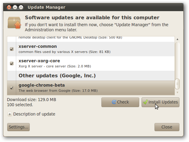The image size is (189, 142).
Task: Maximize the Update Manager window
Action: tap(21, 7)
